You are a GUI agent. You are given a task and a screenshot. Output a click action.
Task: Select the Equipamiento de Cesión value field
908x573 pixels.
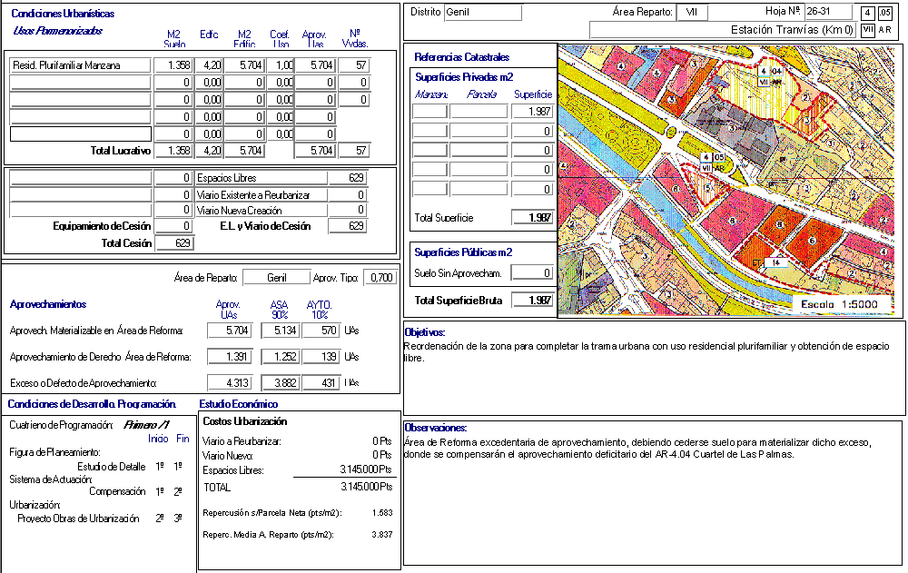pyautogui.click(x=174, y=226)
